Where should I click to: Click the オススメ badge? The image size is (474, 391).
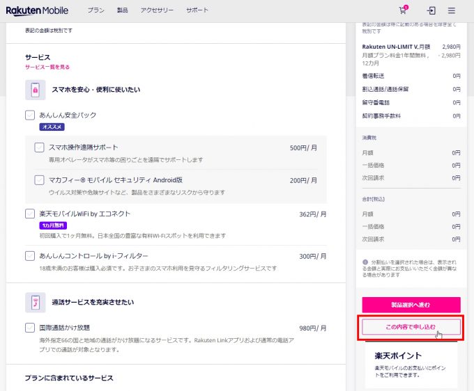pos(52,127)
